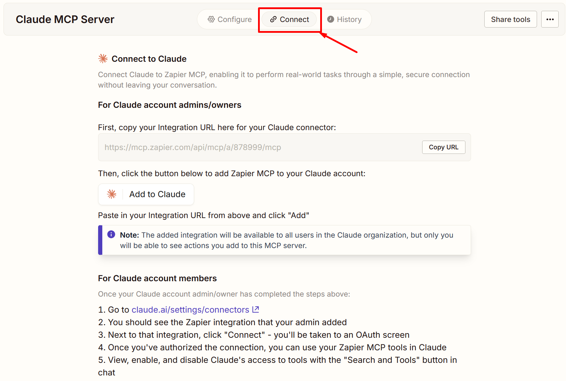Click the Copy URL button
Image resolution: width=566 pixels, height=381 pixels.
click(443, 147)
